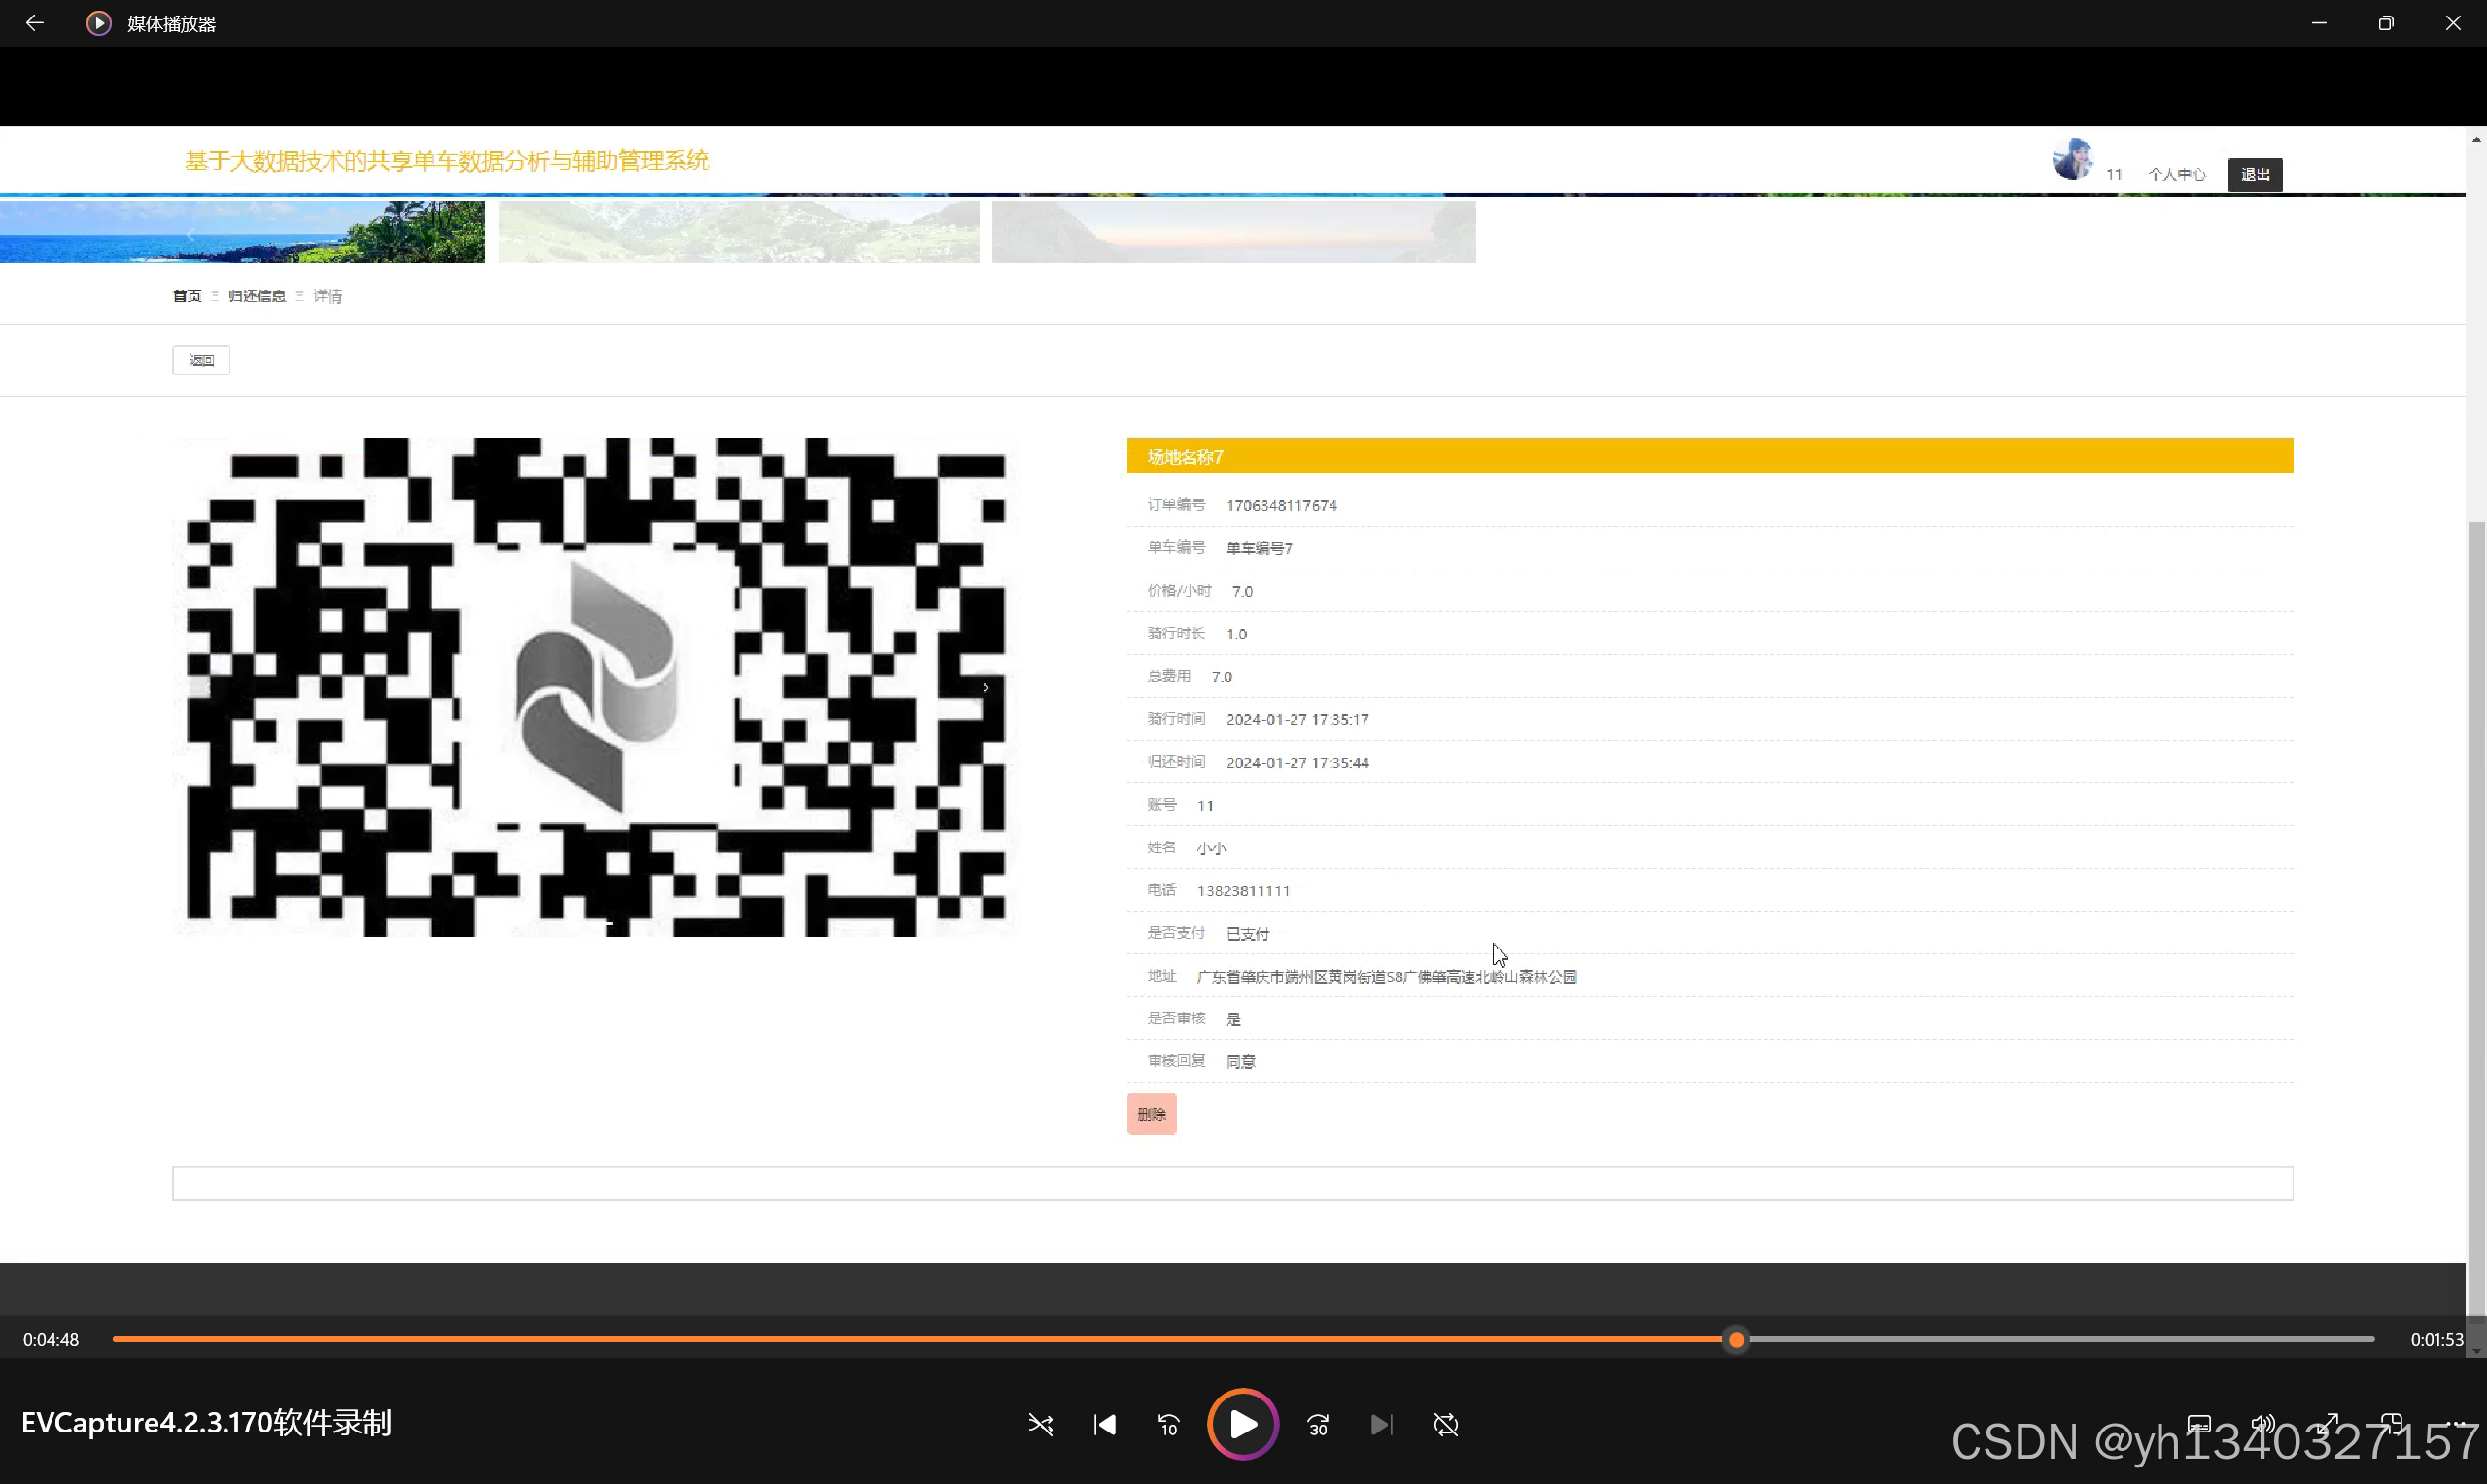Click the empty box below the details
The height and width of the screenshot is (1484, 2487).
(1233, 1183)
